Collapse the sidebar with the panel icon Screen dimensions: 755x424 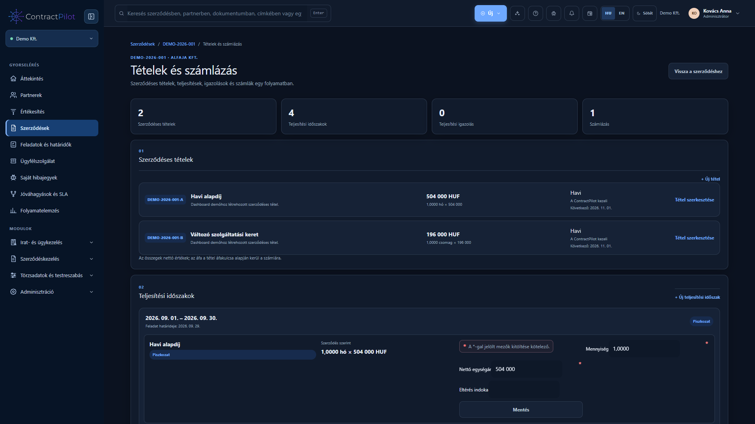pos(91,16)
